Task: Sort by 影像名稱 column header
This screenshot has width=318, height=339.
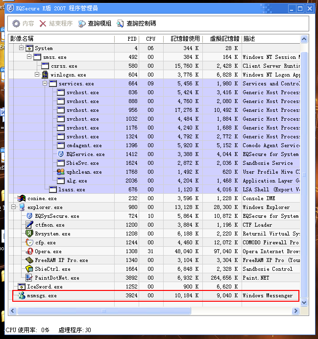Action: click(62, 39)
